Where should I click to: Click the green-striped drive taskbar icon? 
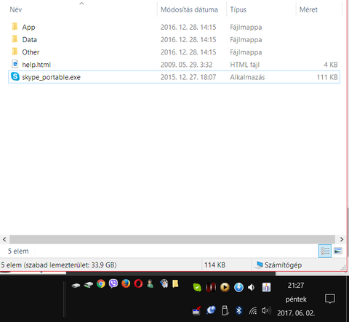(x=89, y=285)
